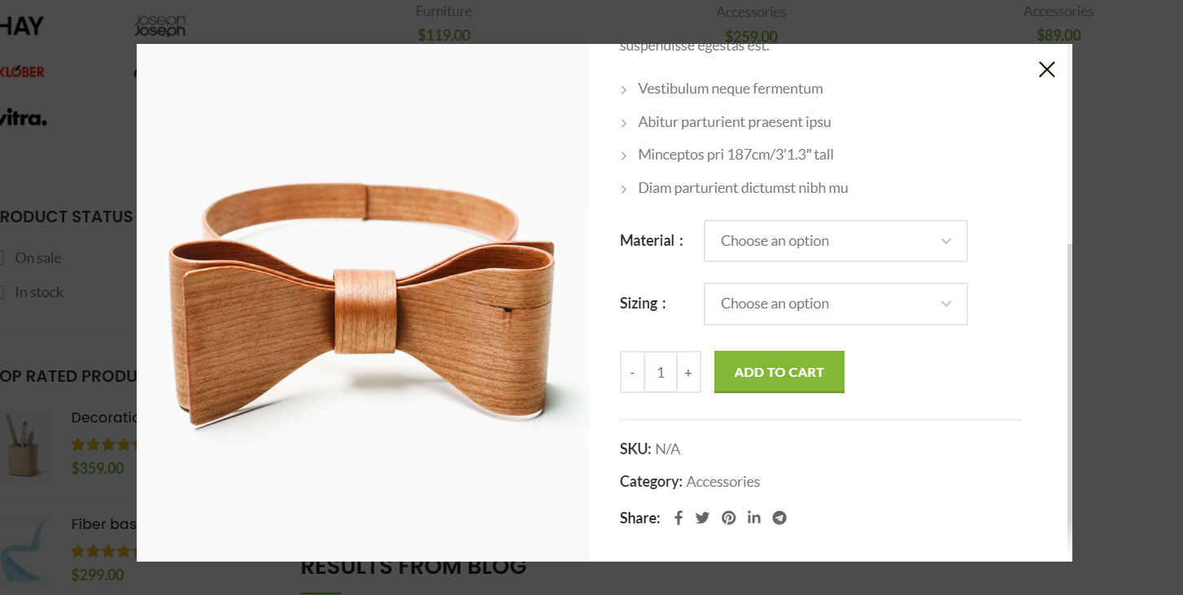The height and width of the screenshot is (595, 1183).
Task: Open the Material dropdown
Action: pyautogui.click(x=836, y=241)
